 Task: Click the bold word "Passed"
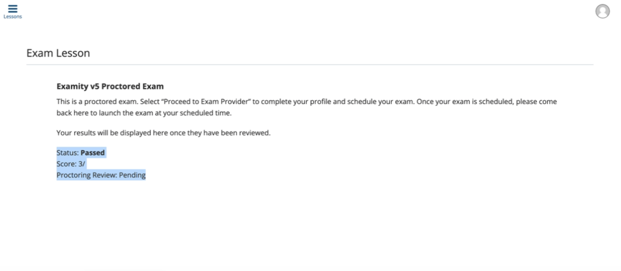[93, 153]
